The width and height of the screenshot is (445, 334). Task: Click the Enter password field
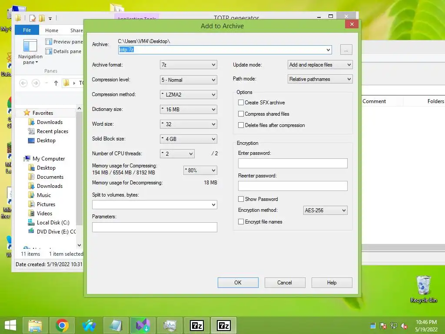(292, 164)
